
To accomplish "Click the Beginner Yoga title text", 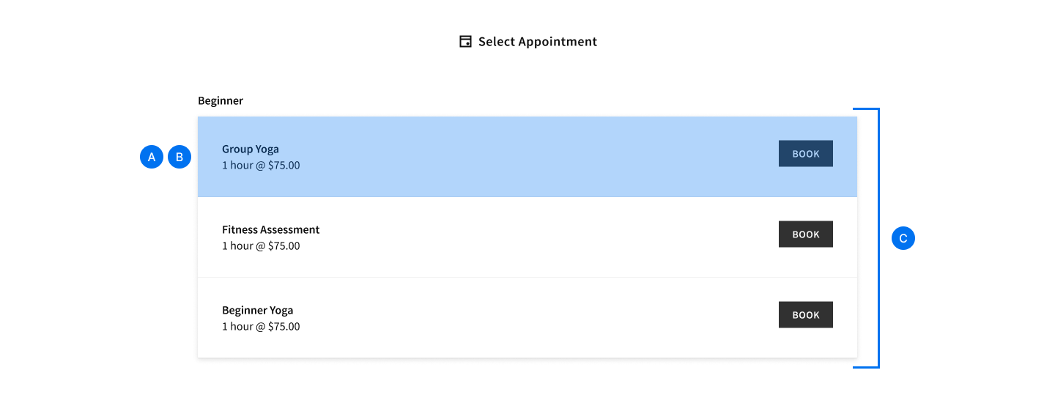I will tap(258, 311).
